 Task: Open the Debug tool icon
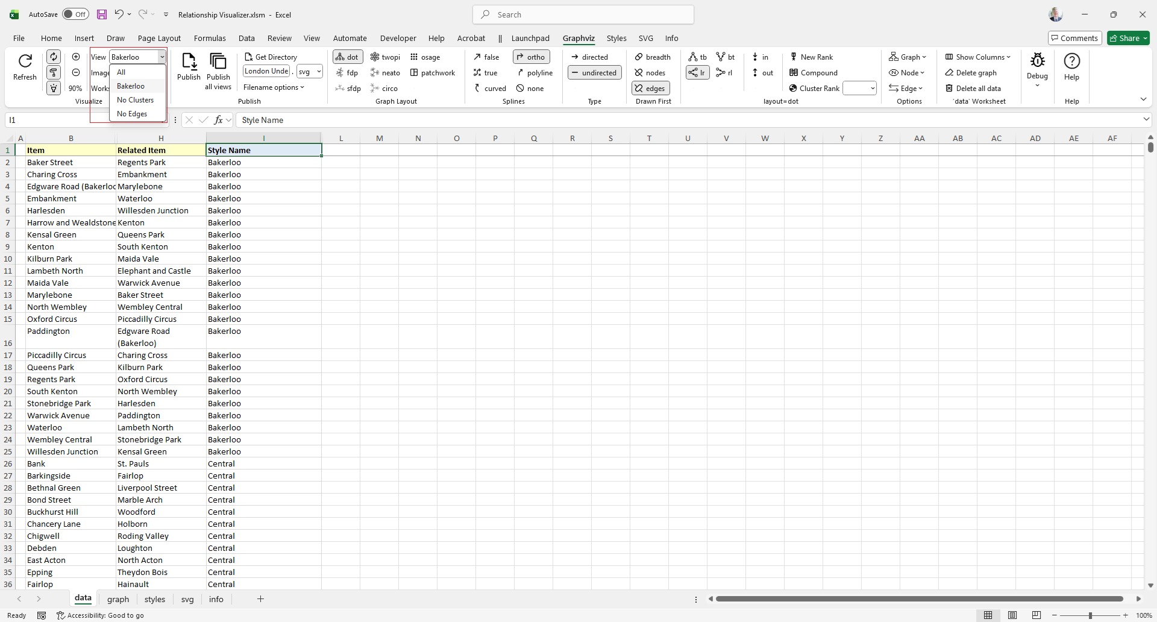(x=1037, y=61)
